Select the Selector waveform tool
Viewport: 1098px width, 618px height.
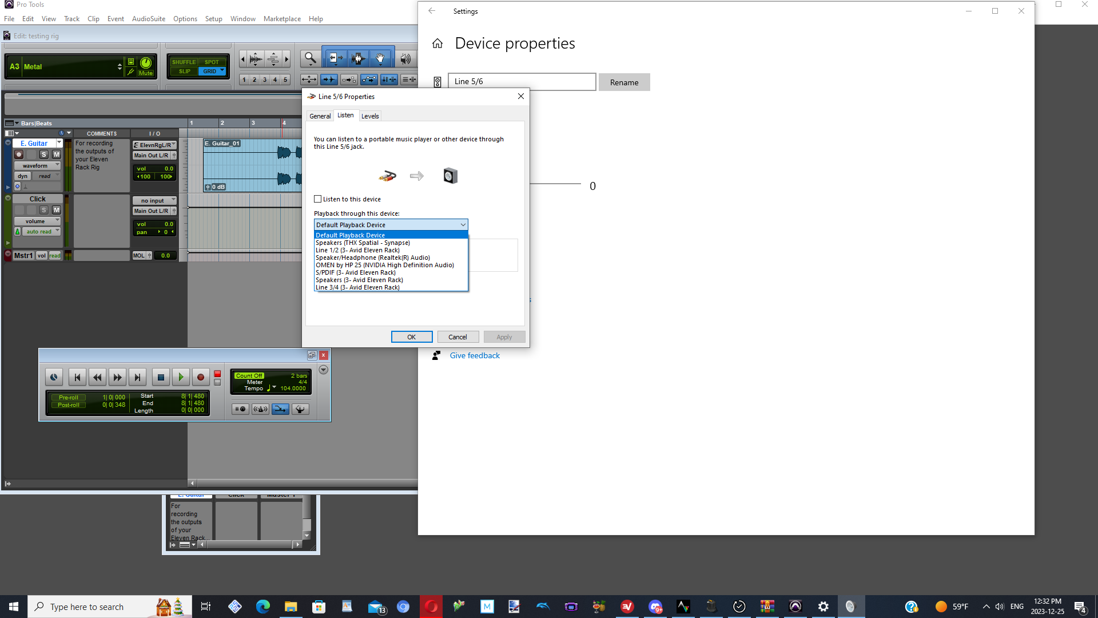point(359,58)
